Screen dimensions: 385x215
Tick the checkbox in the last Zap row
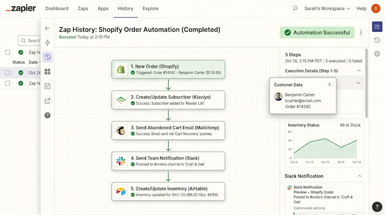pyautogui.click(x=7, y=83)
